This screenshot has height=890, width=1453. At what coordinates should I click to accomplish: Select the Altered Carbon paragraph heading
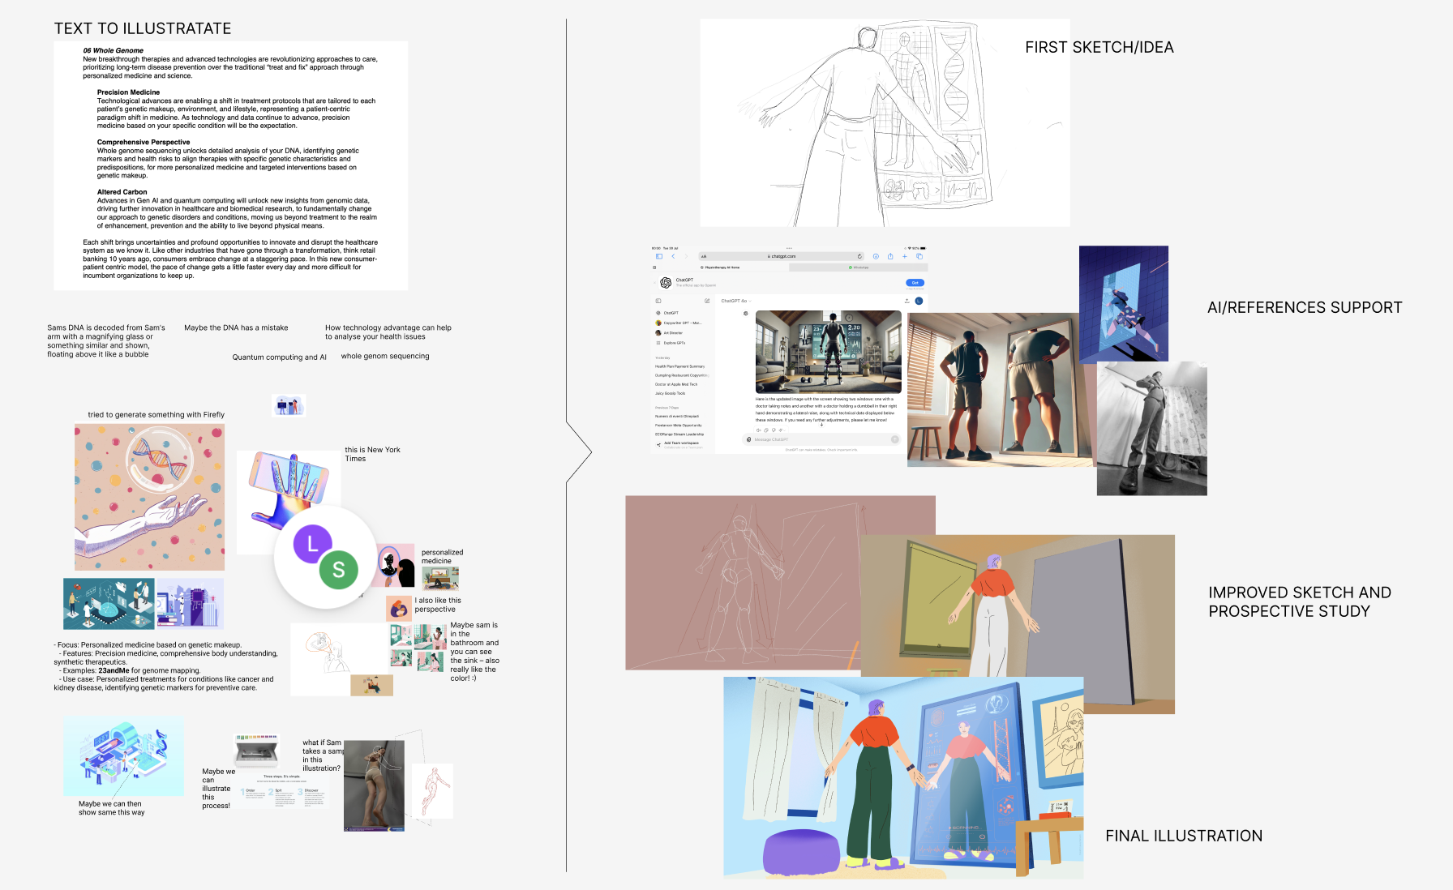click(122, 192)
